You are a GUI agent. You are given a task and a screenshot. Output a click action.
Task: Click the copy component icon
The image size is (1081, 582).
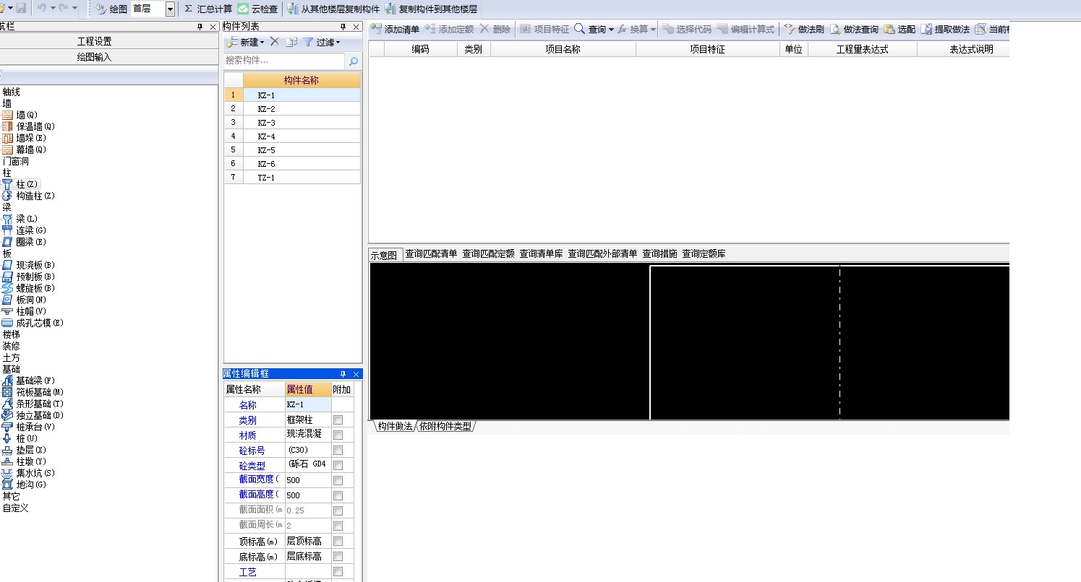pyautogui.click(x=291, y=42)
